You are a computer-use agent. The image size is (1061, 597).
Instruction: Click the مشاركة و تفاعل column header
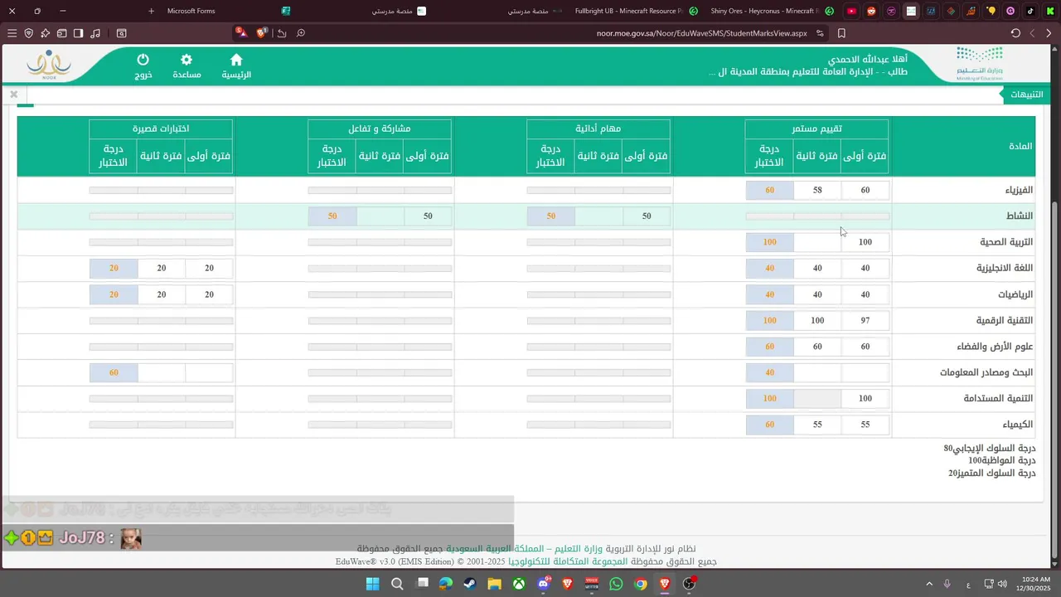click(380, 129)
